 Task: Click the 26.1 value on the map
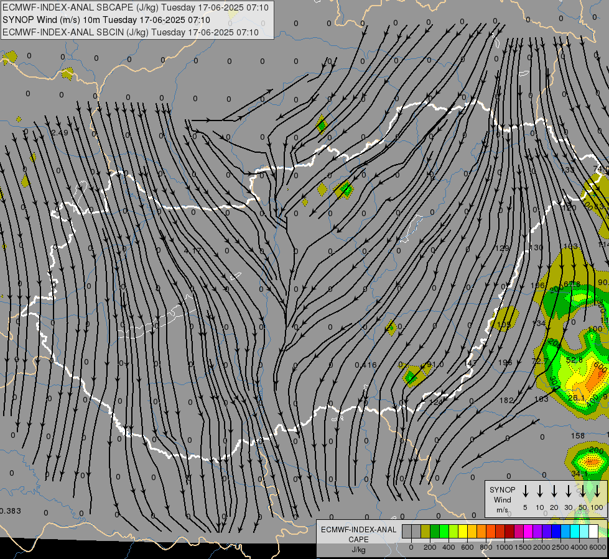pyautogui.click(x=577, y=398)
